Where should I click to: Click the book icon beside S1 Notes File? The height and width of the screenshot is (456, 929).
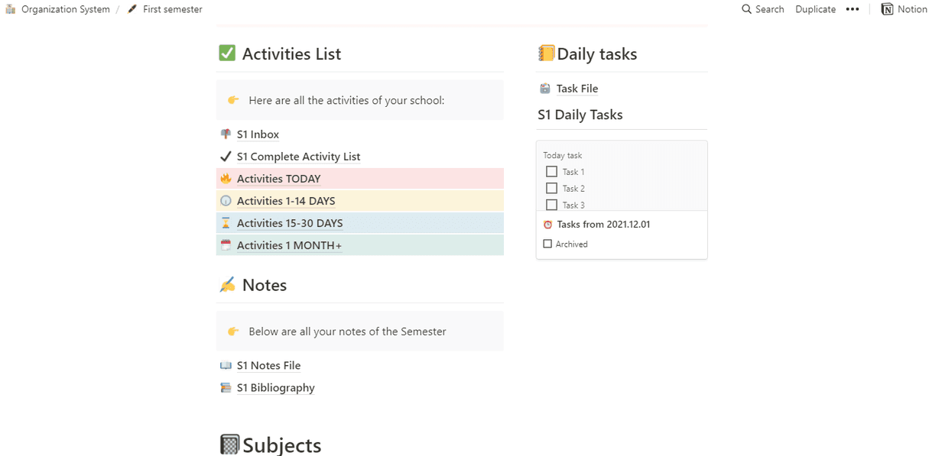pos(225,365)
